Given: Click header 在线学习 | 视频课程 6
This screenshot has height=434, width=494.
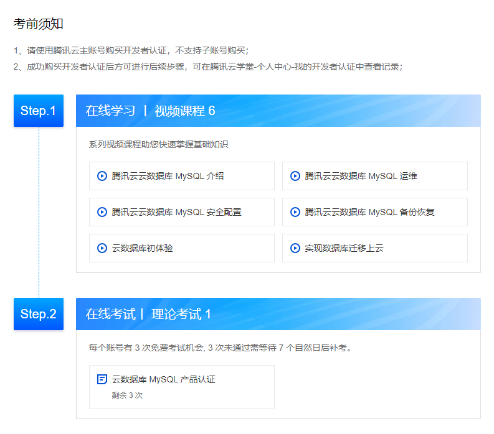Looking at the screenshot, I should pyautogui.click(x=278, y=111).
